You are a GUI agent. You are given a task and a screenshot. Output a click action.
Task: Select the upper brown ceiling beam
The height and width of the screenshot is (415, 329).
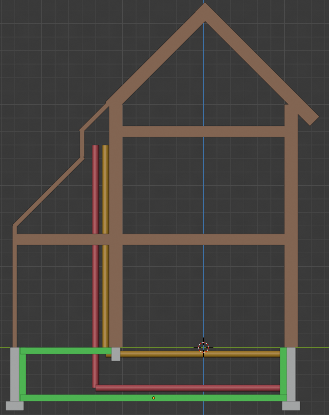click(203, 132)
